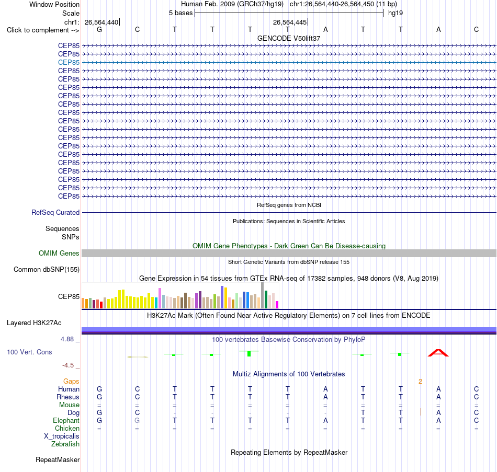
Task: Click the "Sequences" subtrack label
Action: pos(62,229)
